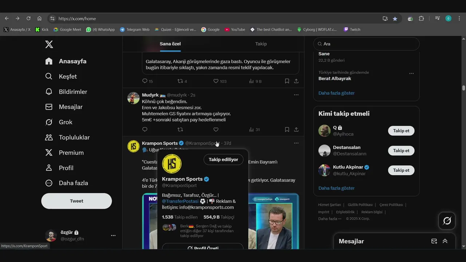466x262 pixels.
Task: View analytics of tweet with 9 B views
Action: [x=255, y=81]
